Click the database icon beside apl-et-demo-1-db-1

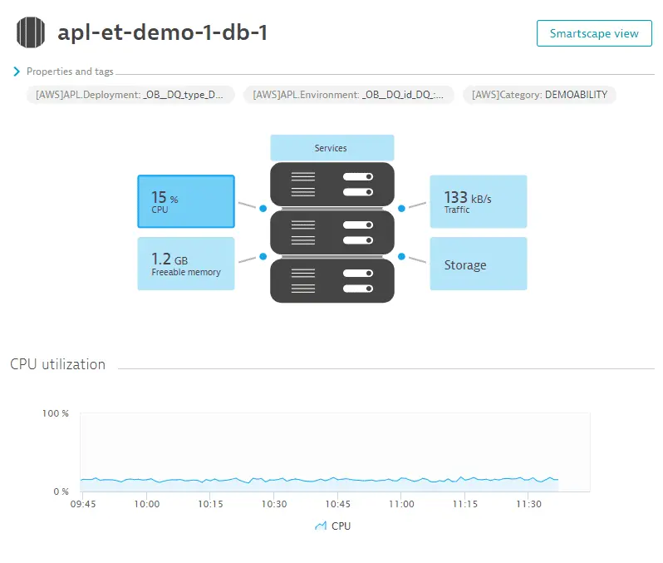[31, 32]
